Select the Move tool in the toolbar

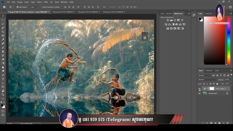3,16
